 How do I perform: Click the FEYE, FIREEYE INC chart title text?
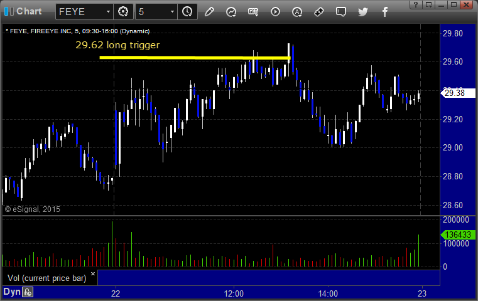tap(77, 31)
